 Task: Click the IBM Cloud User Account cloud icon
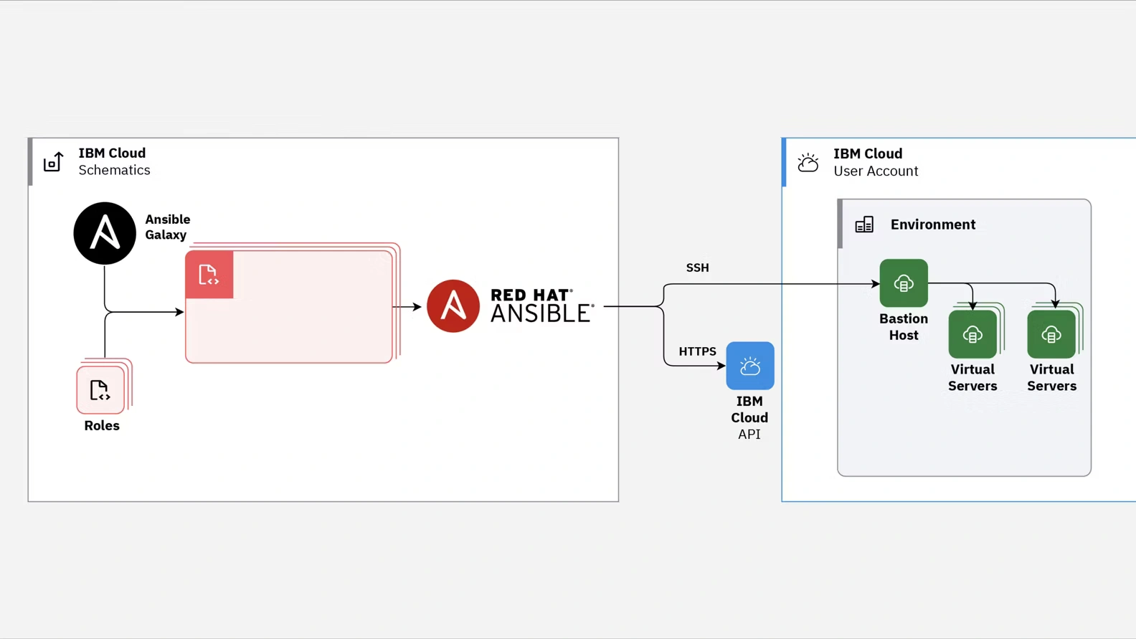[808, 163]
